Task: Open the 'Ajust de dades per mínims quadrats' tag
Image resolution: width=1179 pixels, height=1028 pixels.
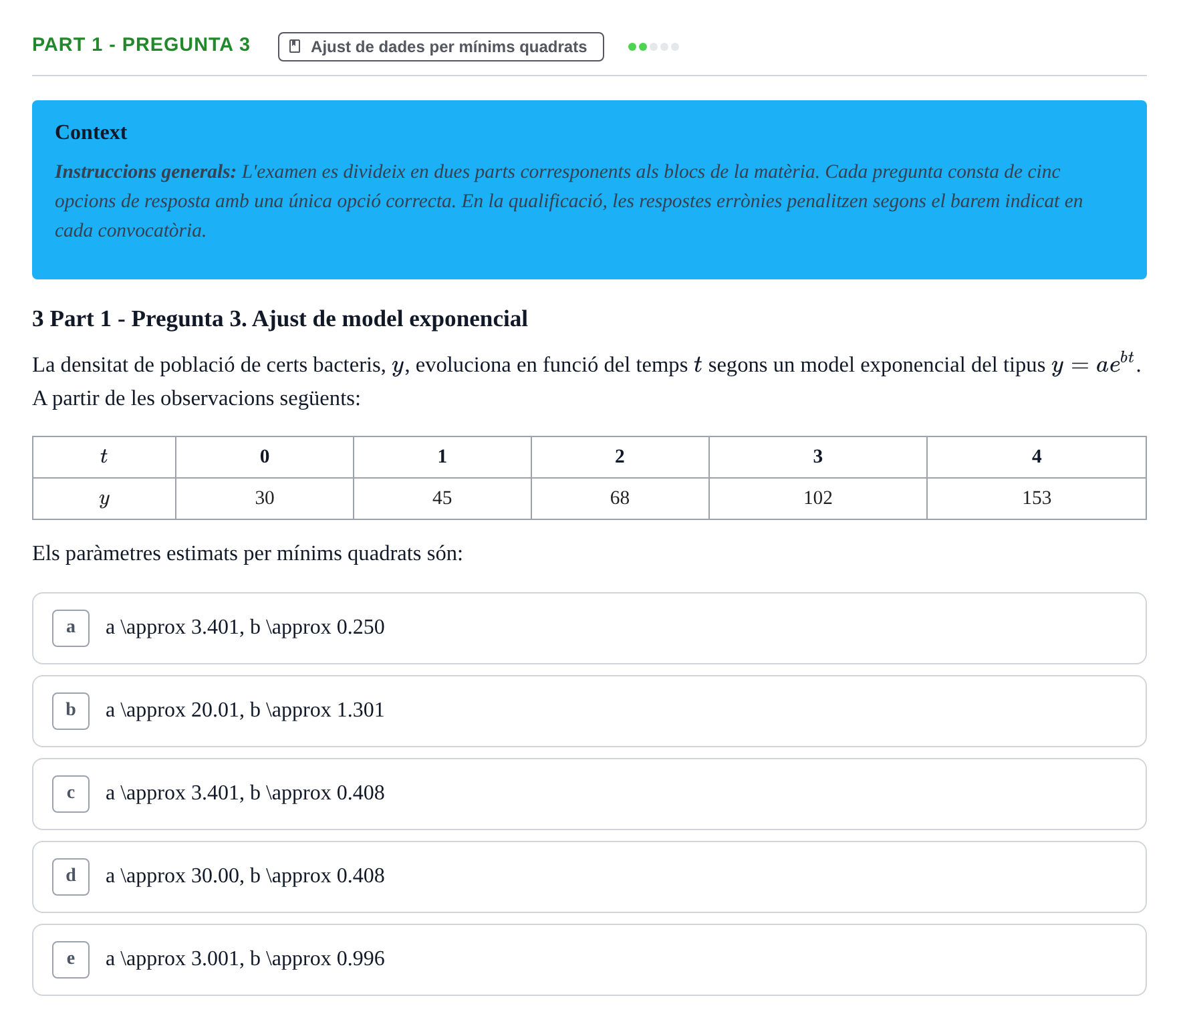Action: (x=441, y=47)
